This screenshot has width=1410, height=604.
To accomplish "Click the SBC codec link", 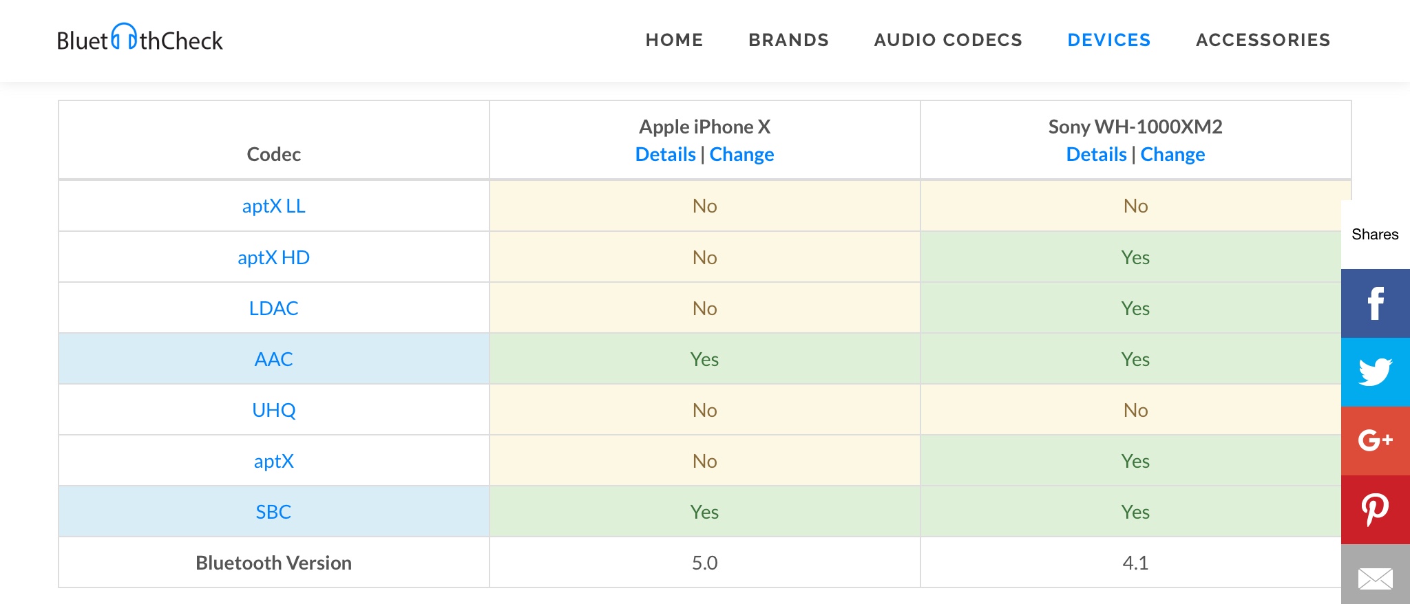I will click(x=273, y=512).
